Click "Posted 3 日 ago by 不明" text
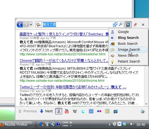149x129 pixels. [x=35, y=91]
